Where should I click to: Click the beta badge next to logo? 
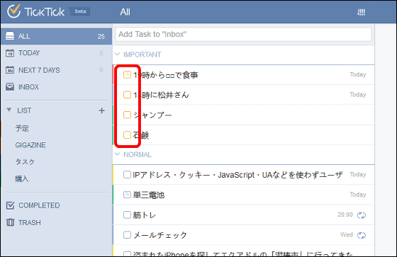[80, 11]
